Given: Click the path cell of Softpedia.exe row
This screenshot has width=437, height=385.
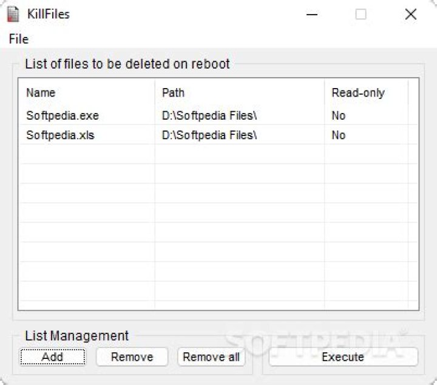Looking at the screenshot, I should pos(209,115).
